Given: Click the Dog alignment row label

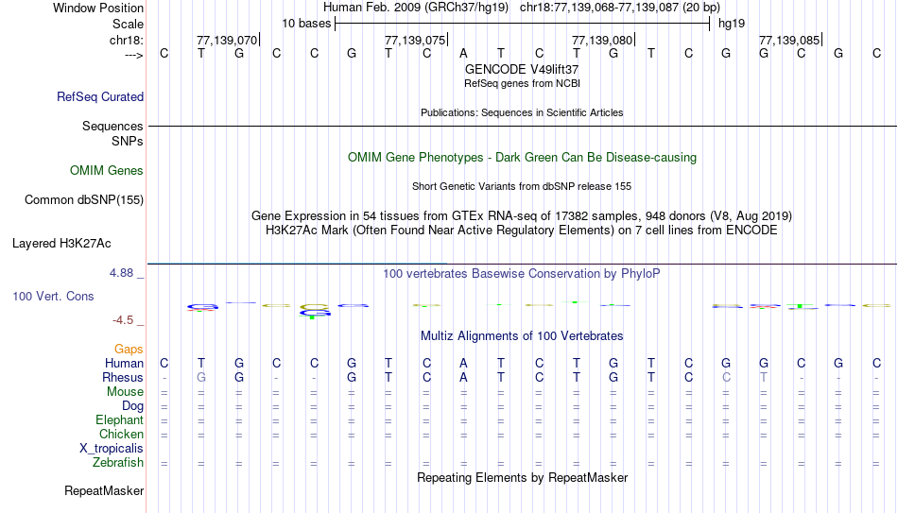Looking at the screenshot, I should [132, 406].
